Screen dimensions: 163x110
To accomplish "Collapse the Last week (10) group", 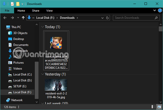I will click(42, 103).
